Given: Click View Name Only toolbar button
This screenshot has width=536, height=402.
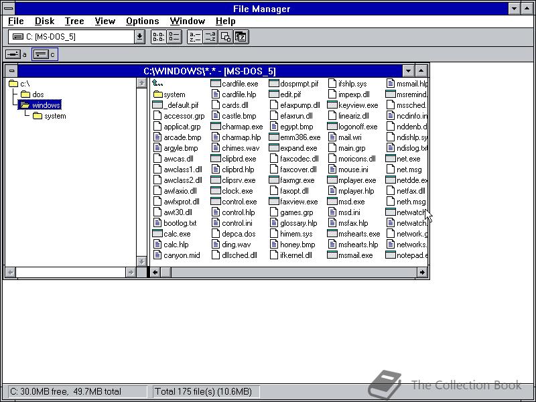Looking at the screenshot, I should 159,37.
